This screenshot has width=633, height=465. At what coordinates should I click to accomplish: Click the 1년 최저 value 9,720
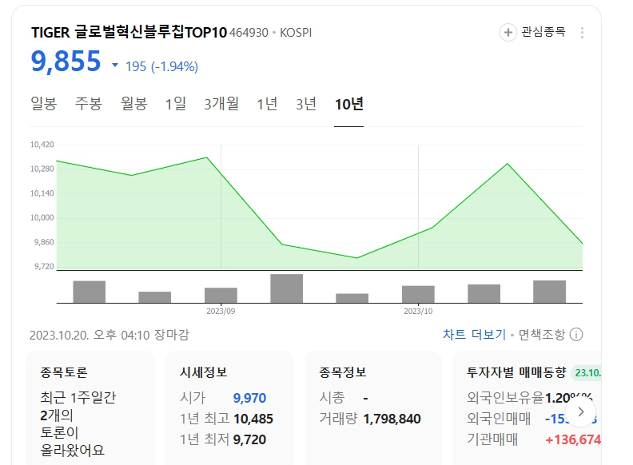249,439
